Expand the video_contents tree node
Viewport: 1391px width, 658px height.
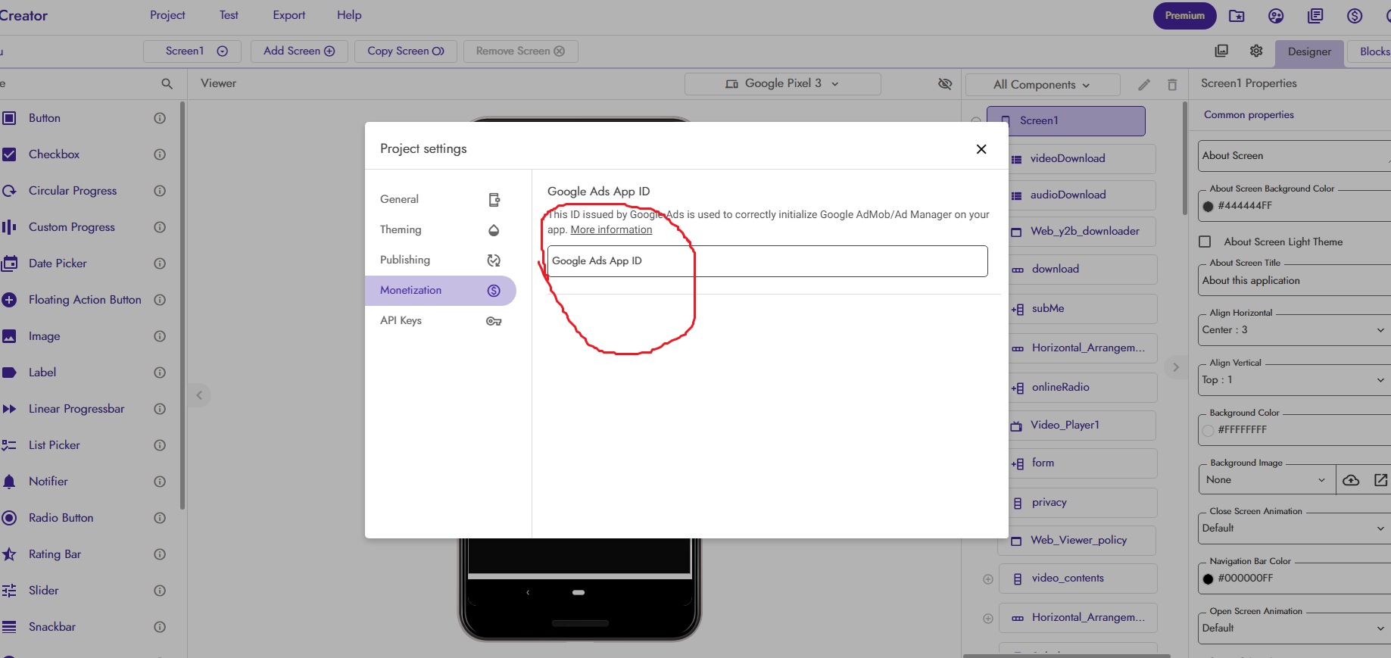click(988, 578)
